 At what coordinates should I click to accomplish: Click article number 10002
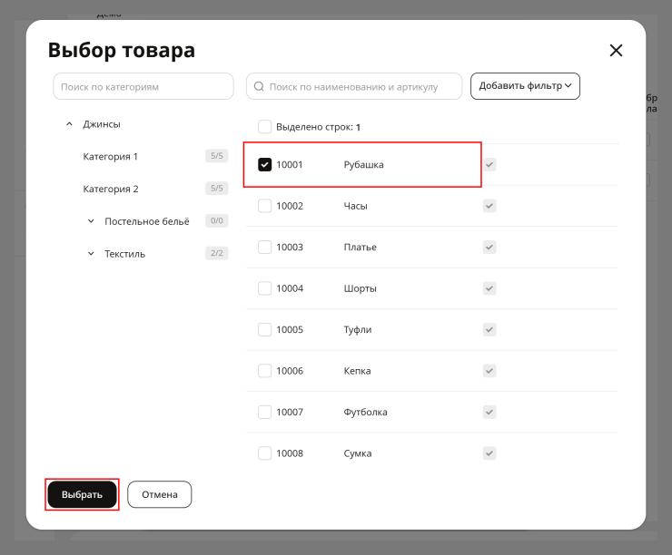(290, 206)
